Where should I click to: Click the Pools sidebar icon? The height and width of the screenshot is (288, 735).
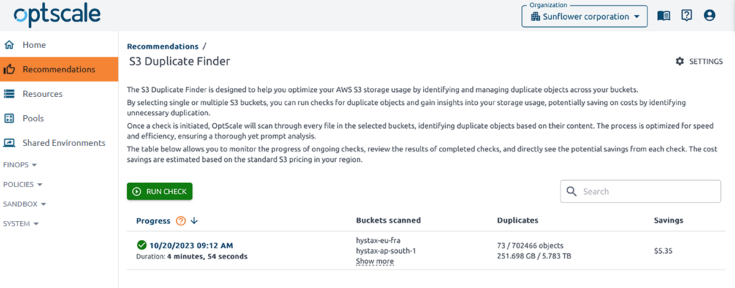coord(9,118)
